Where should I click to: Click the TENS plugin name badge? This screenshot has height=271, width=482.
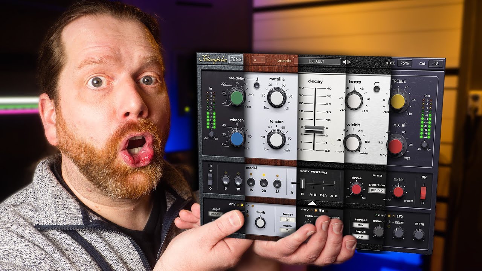236,59
